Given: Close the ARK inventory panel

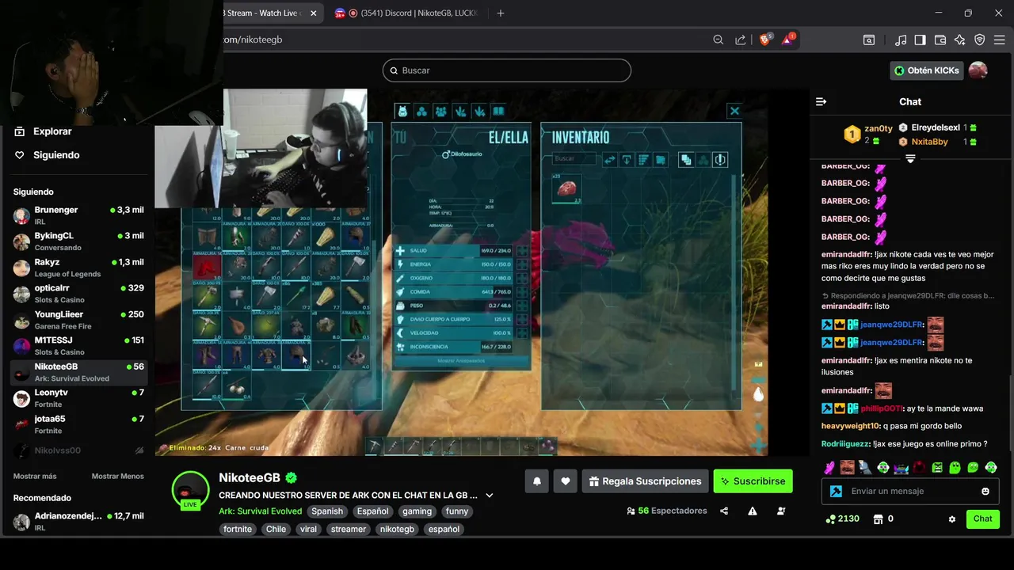Looking at the screenshot, I should [x=734, y=111].
